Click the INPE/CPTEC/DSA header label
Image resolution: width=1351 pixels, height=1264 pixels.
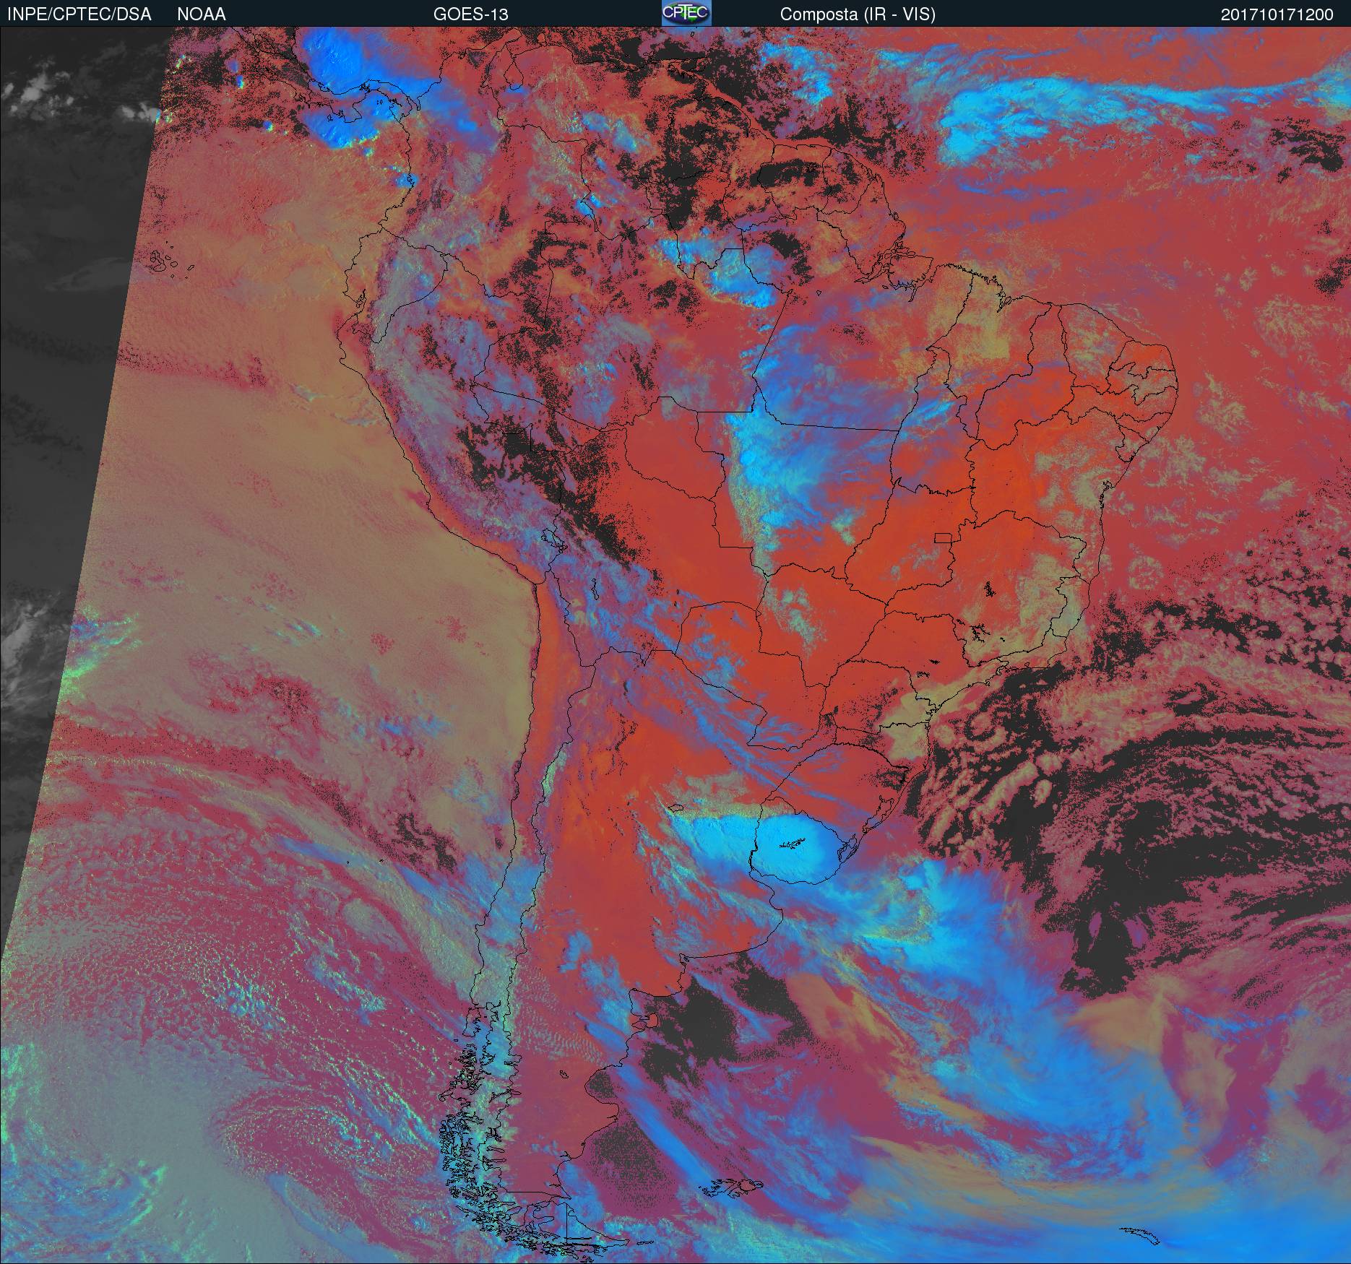(x=79, y=14)
